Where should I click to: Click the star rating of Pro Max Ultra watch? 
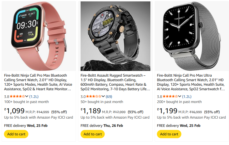(170, 96)
